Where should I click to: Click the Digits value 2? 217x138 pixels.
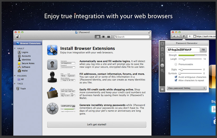tap(204, 70)
